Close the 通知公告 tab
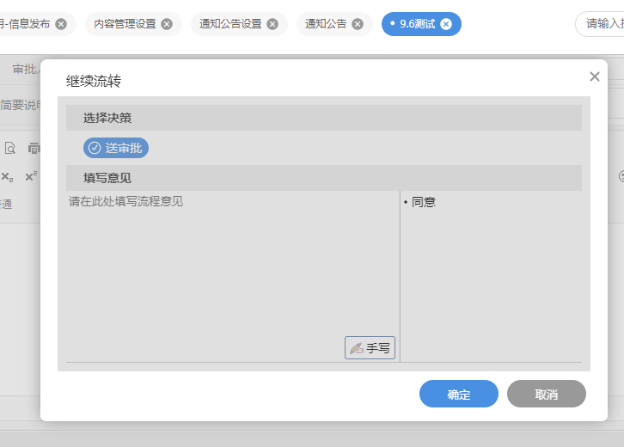 click(x=358, y=24)
